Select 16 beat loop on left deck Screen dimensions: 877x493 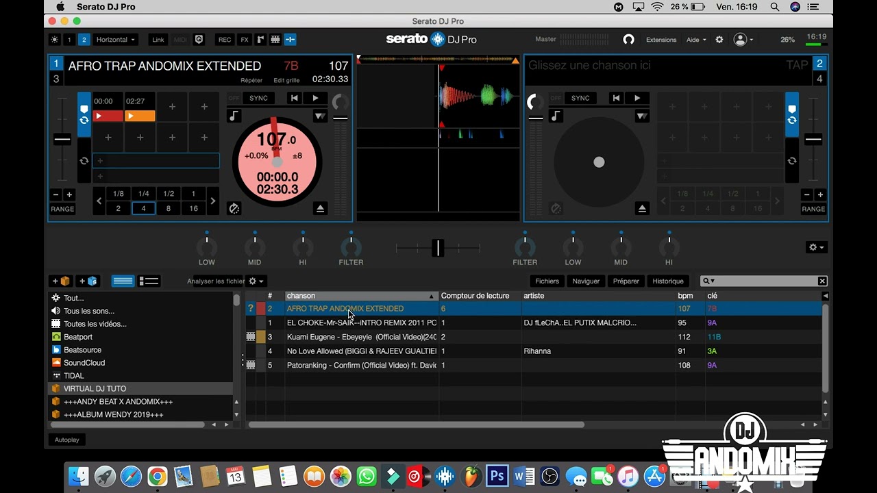coord(194,209)
